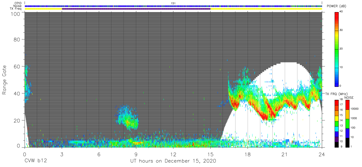Image resolution: width=362 pixels, height=167 pixels.
Task: Click the CPID value '151'
Action: pyautogui.click(x=173, y=3)
